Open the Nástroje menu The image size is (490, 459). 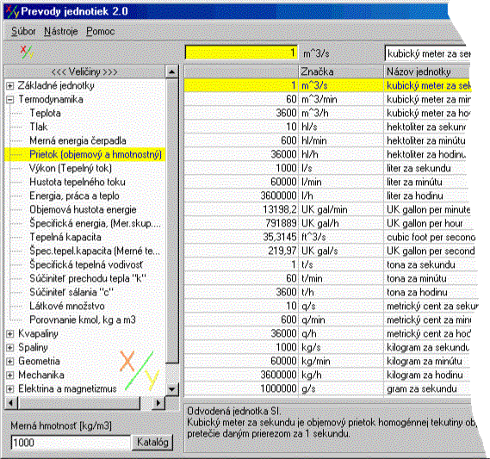click(61, 31)
